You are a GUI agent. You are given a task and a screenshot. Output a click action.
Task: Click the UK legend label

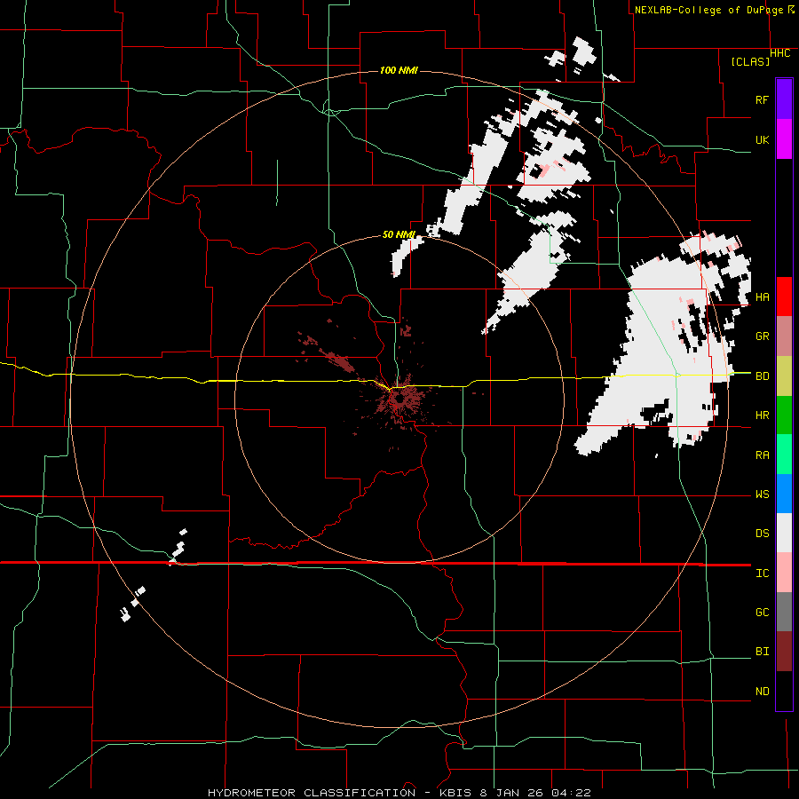click(x=762, y=139)
